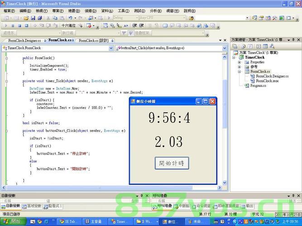This screenshot has height=226, width=302.
Task: Jump to the next bookmark icon
Action: (178, 26)
